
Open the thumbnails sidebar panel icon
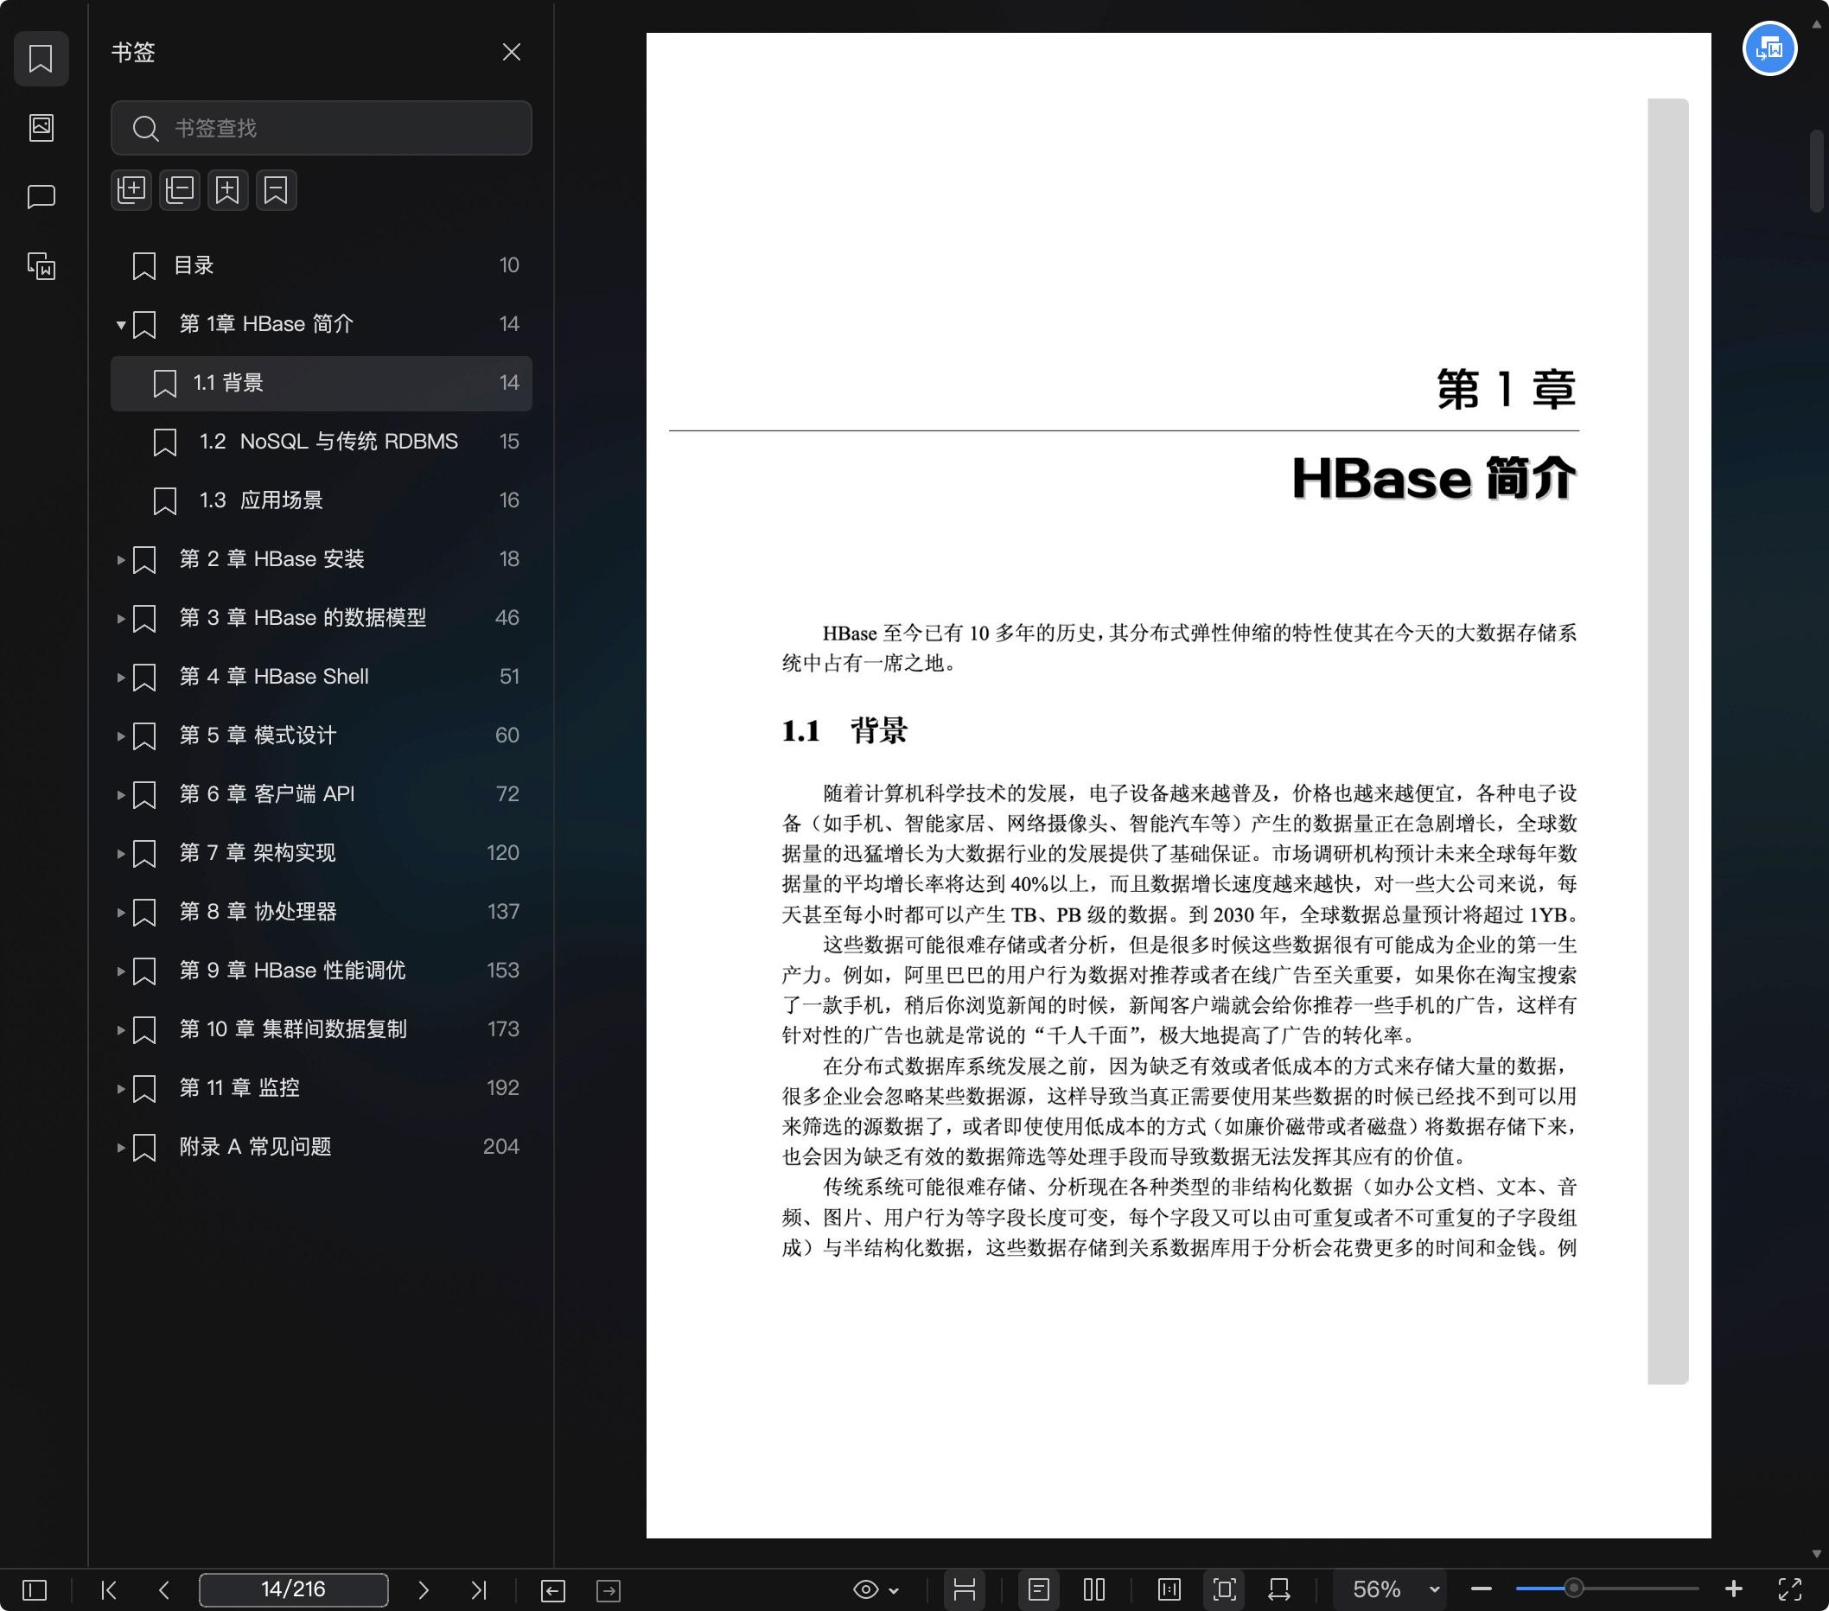(x=41, y=128)
